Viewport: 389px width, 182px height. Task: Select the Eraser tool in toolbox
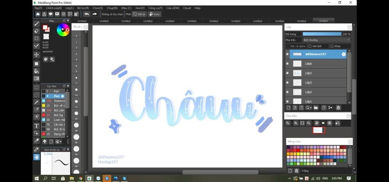click(x=36, y=31)
